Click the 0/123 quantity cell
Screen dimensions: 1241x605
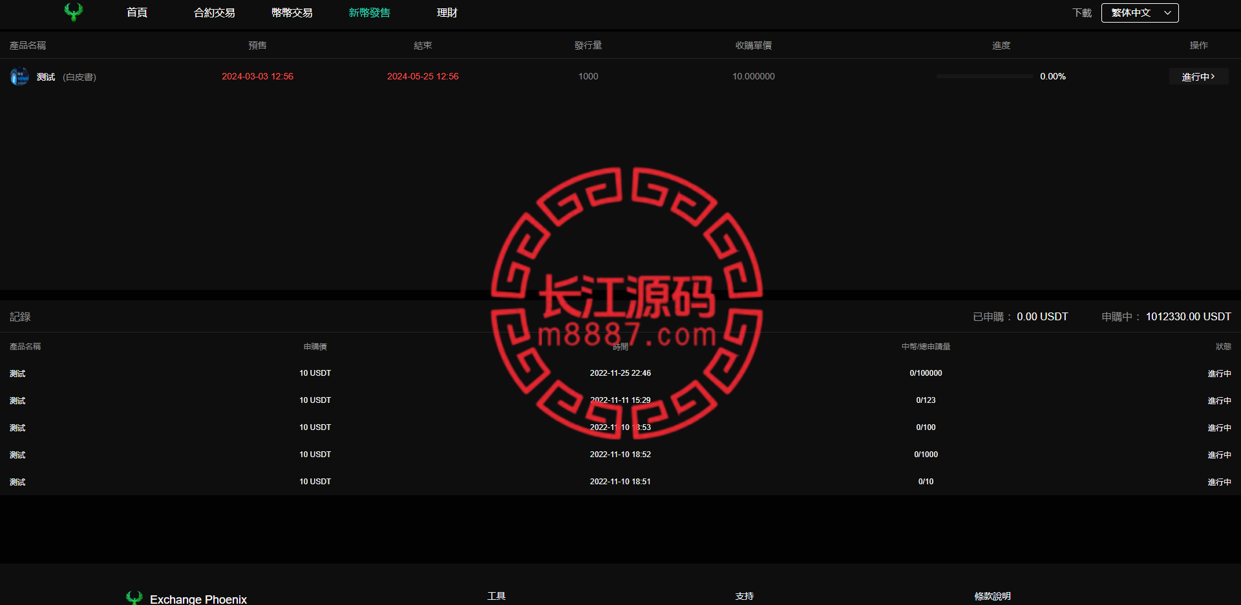click(926, 400)
